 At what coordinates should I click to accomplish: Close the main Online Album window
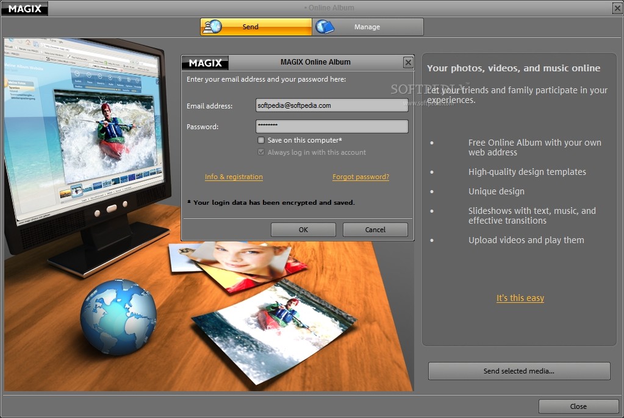(617, 8)
